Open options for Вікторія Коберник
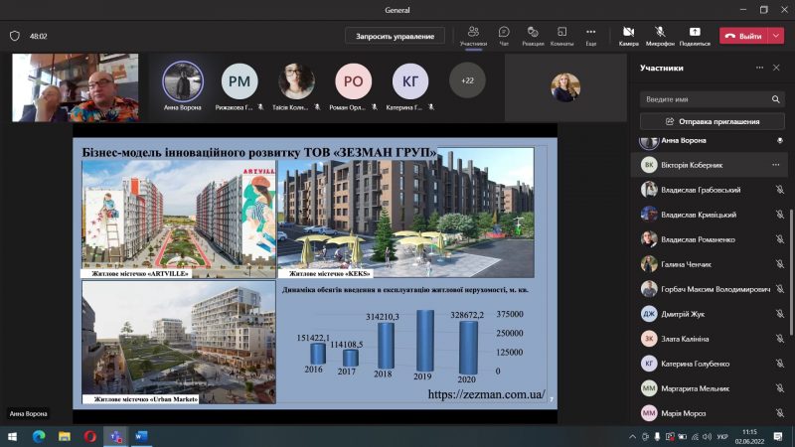The image size is (795, 447). click(775, 164)
